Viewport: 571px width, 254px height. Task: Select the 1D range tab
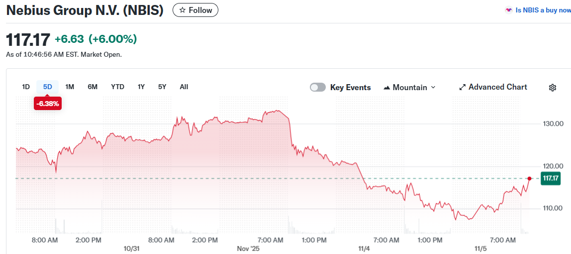(x=26, y=87)
